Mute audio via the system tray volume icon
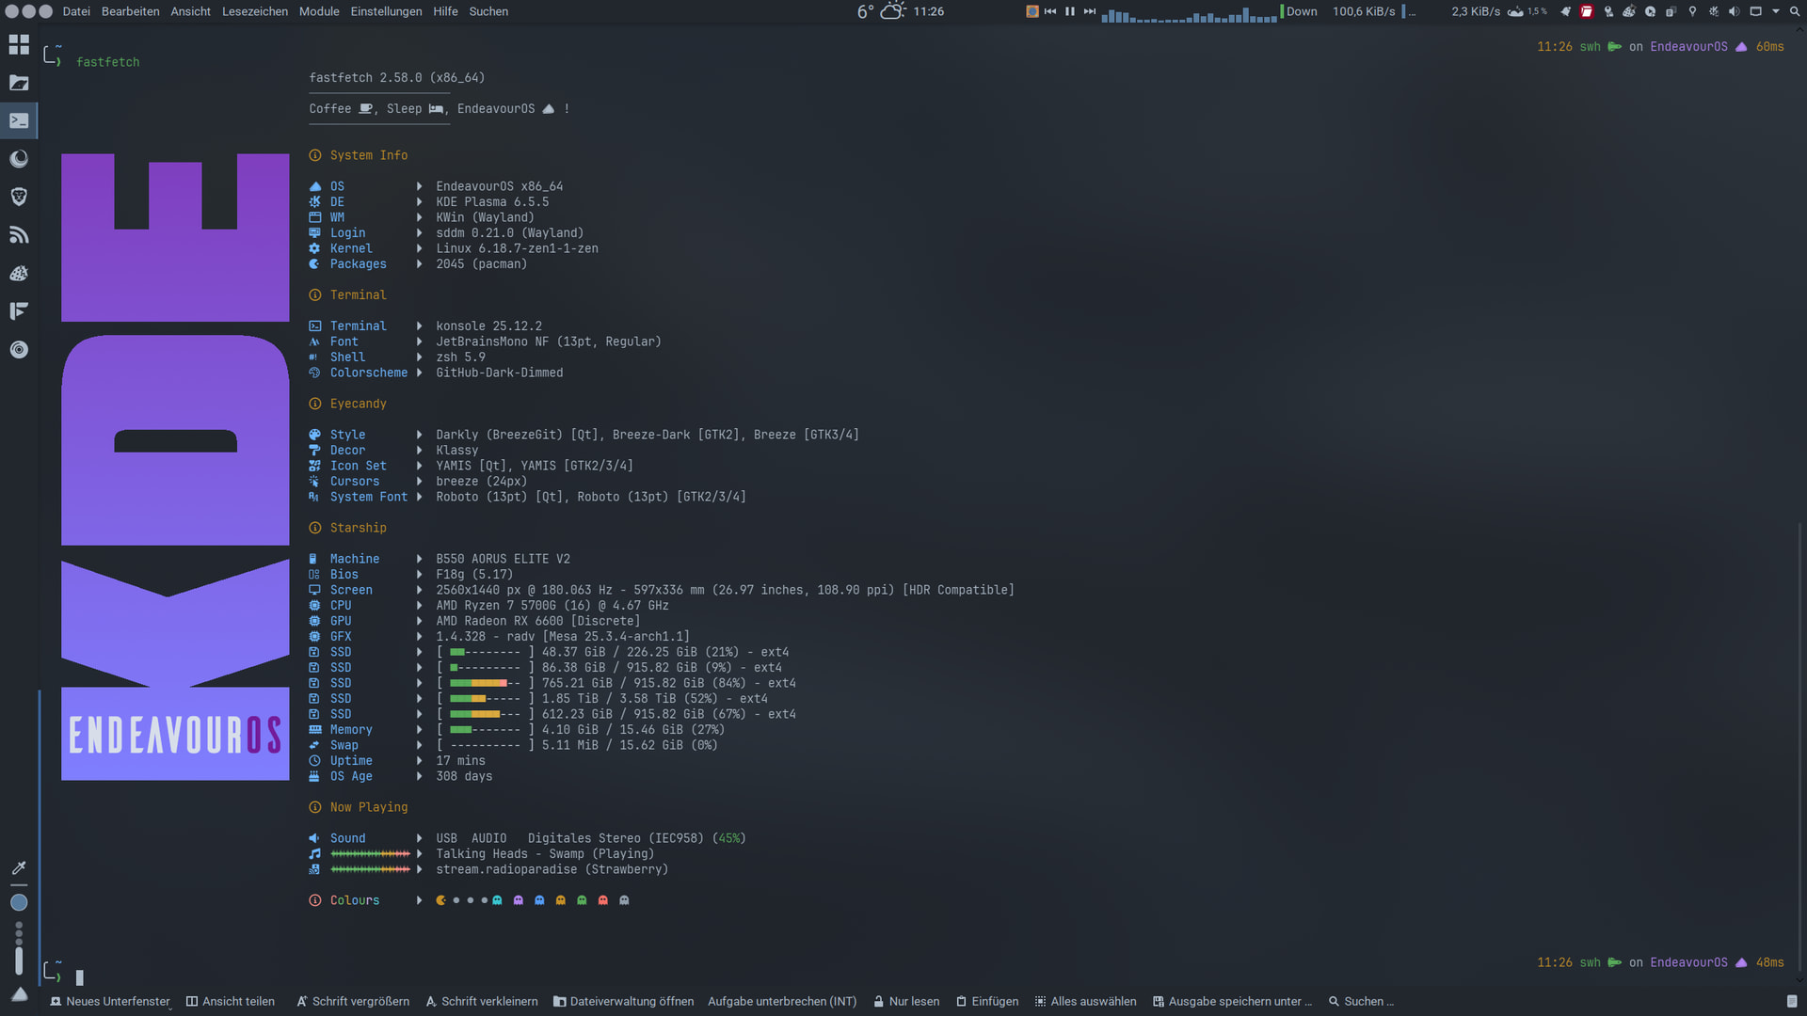This screenshot has height=1016, width=1807. (x=1734, y=11)
